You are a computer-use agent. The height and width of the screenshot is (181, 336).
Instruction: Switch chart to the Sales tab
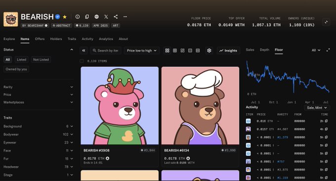250,50
